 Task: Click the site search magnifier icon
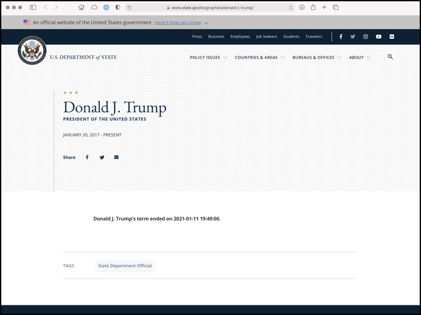click(390, 57)
